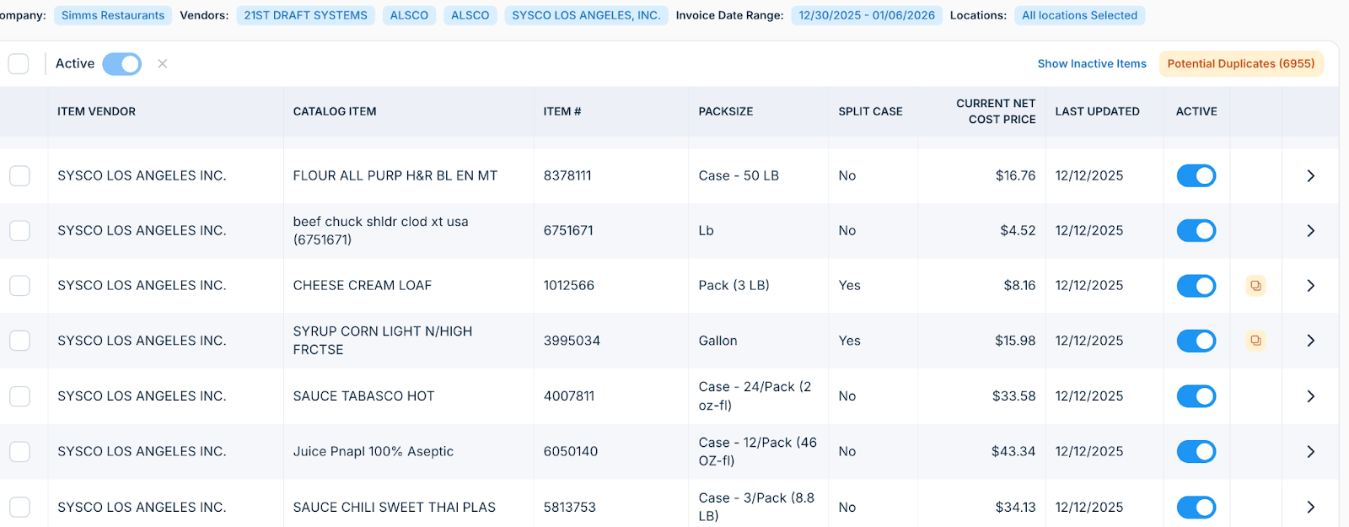Image resolution: width=1349 pixels, height=527 pixels.
Task: Click ACTIVE column header
Action: (x=1196, y=111)
